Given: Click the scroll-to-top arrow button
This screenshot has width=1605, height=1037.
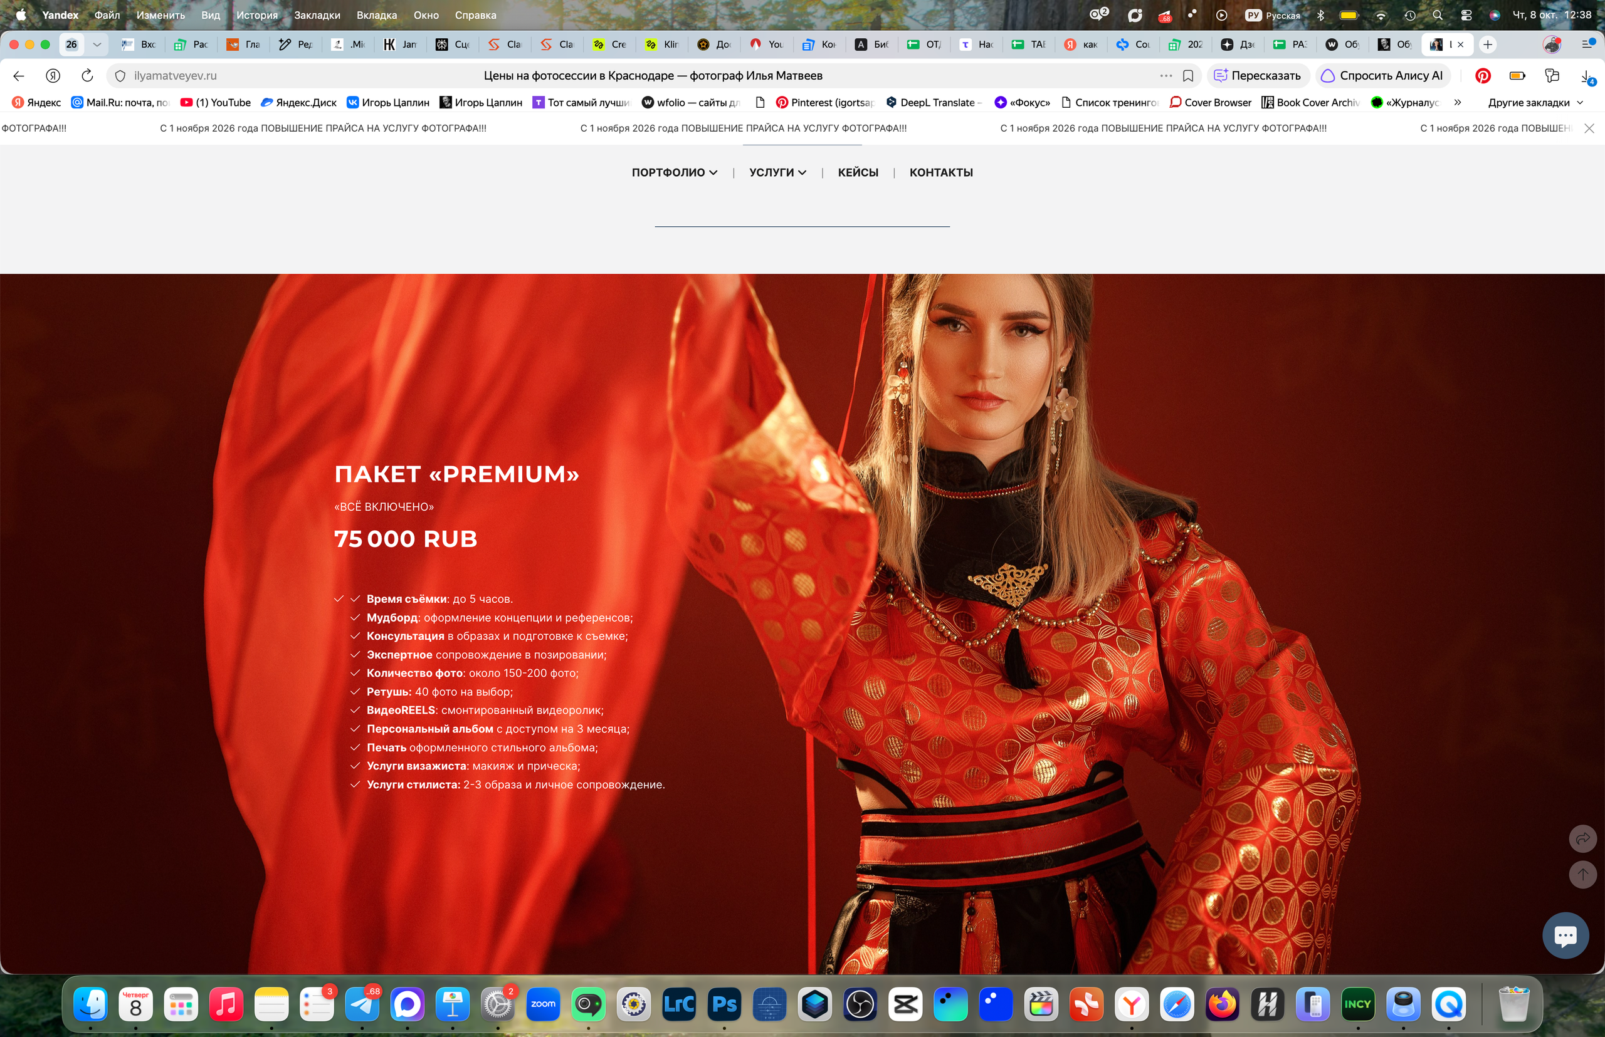Looking at the screenshot, I should click(1583, 874).
